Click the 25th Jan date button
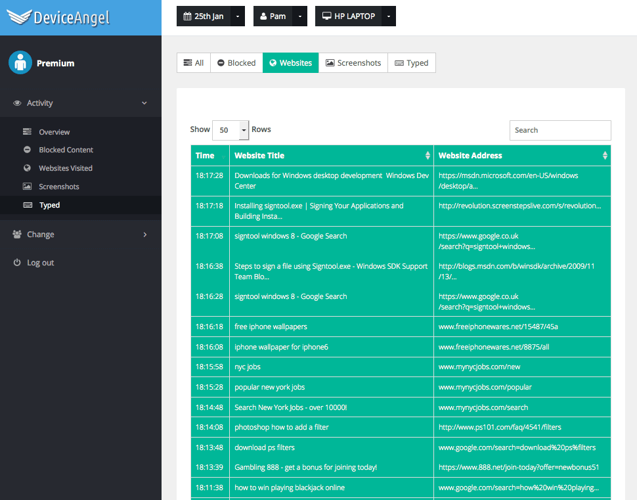The width and height of the screenshot is (637, 500). [x=204, y=16]
